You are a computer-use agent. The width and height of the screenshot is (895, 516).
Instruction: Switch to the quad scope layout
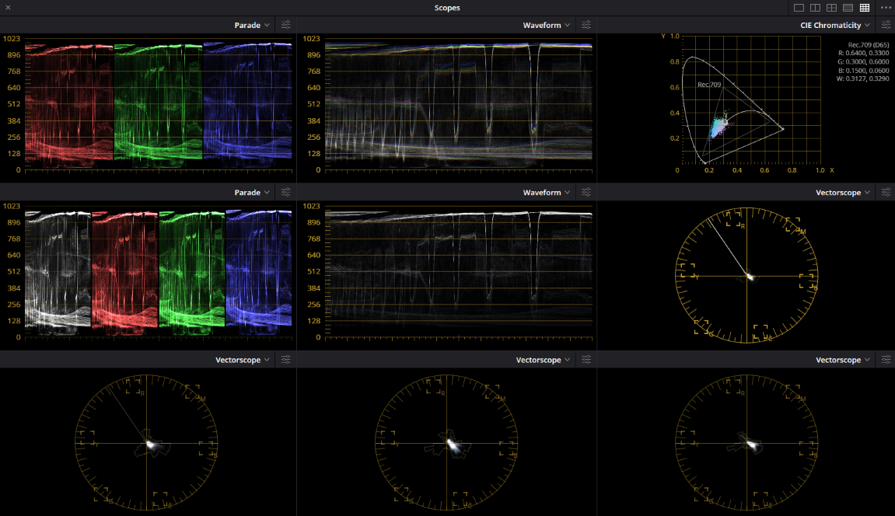pos(831,7)
